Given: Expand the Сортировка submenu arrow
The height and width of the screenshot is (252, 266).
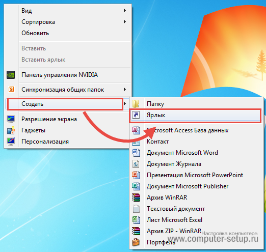Looking at the screenshot, I should (x=125, y=22).
